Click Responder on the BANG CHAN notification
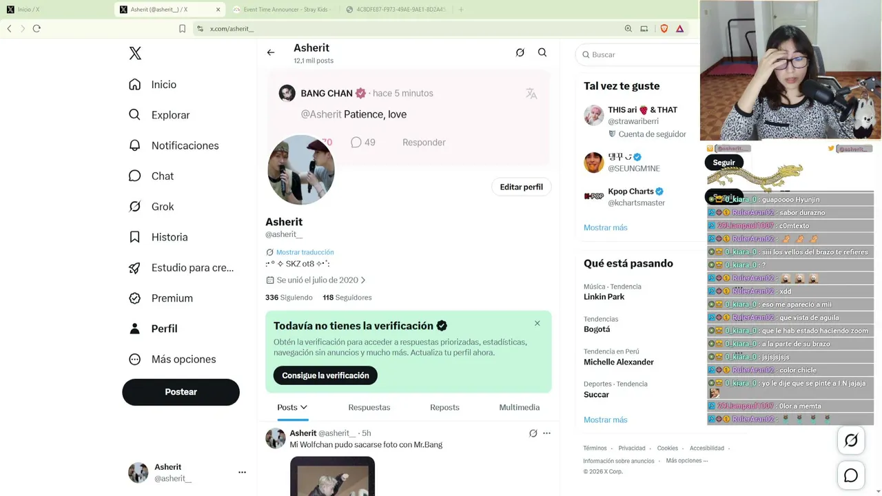This screenshot has width=882, height=496. pyautogui.click(x=424, y=143)
